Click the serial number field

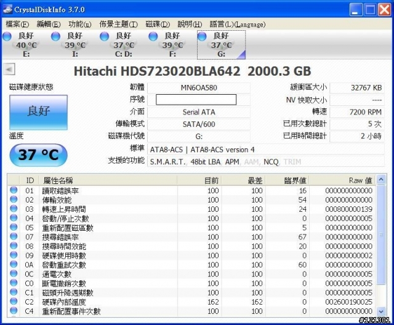tap(196, 100)
